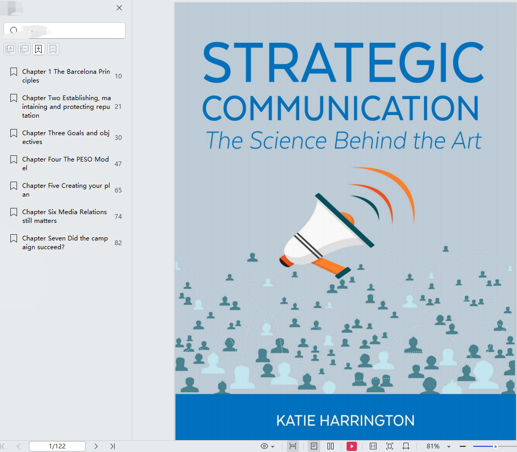Jump to the last page
Screen dimensions: 517x452
(113, 446)
